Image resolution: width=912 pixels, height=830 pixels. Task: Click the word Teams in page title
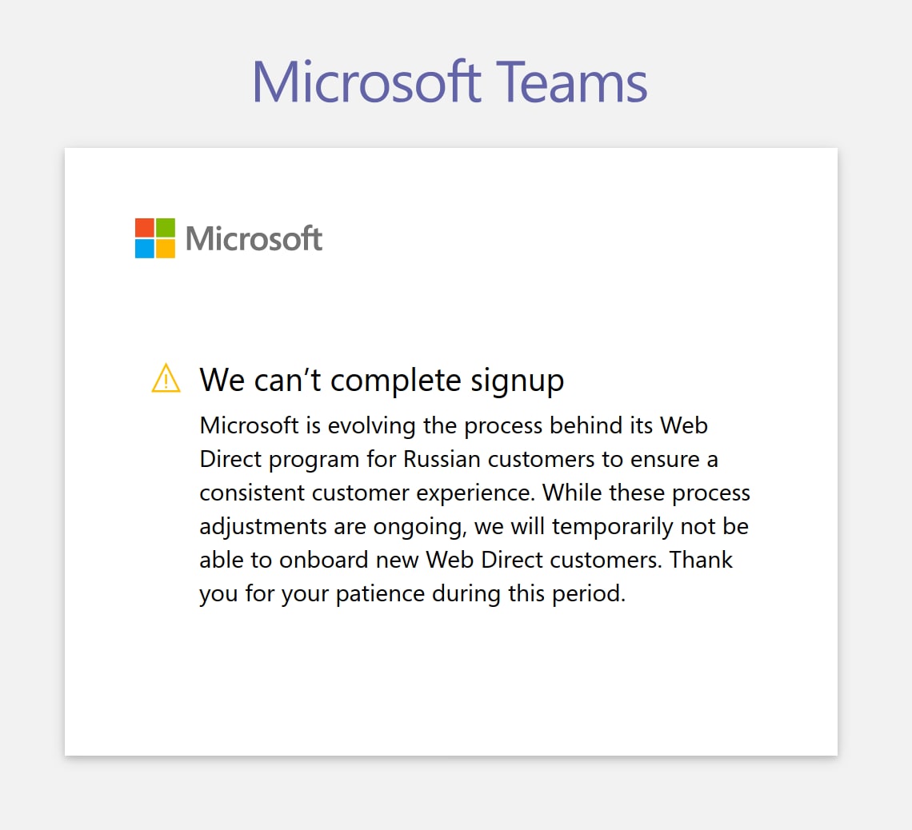[572, 82]
